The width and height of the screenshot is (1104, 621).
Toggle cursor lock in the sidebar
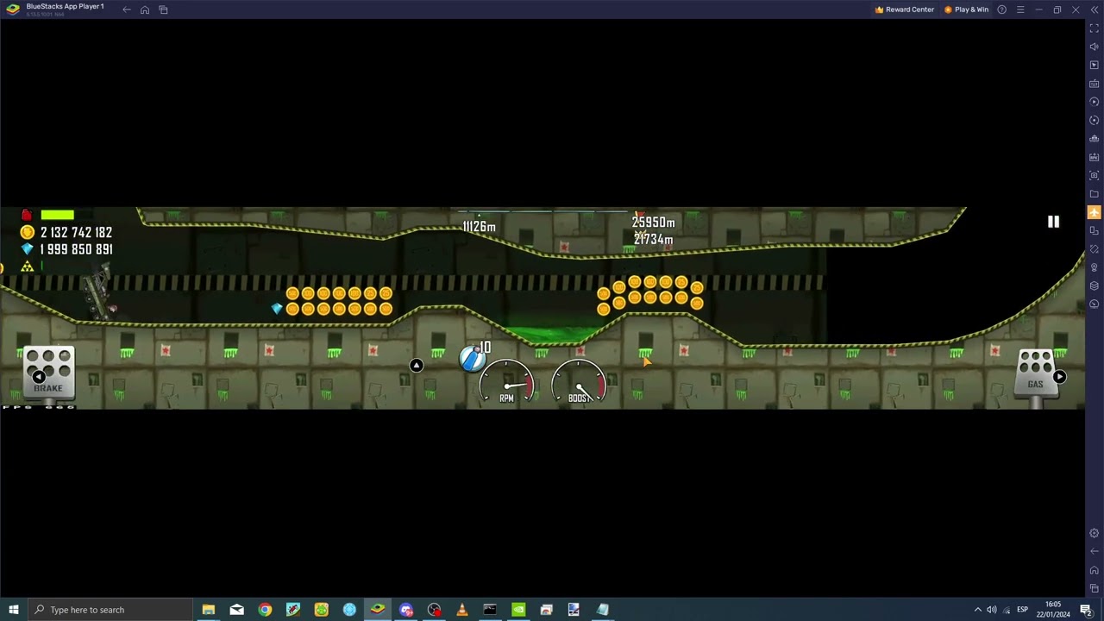click(x=1095, y=66)
